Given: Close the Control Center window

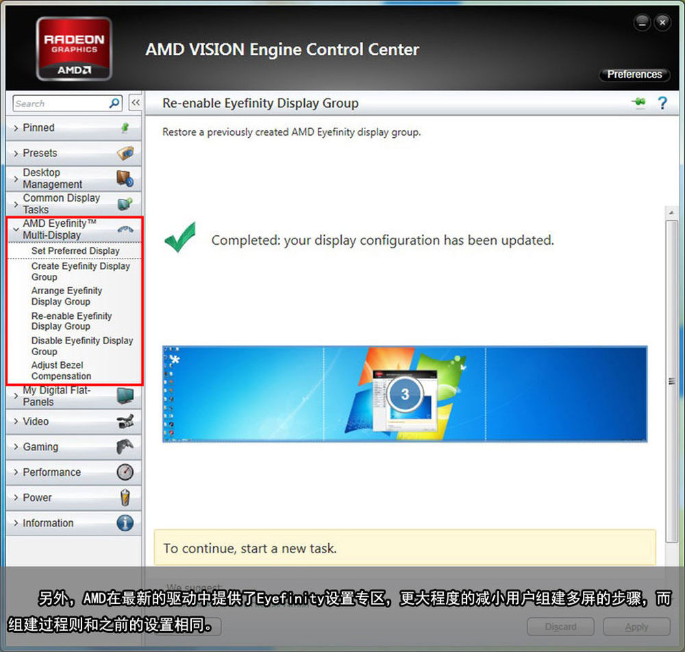Looking at the screenshot, I should click(662, 23).
